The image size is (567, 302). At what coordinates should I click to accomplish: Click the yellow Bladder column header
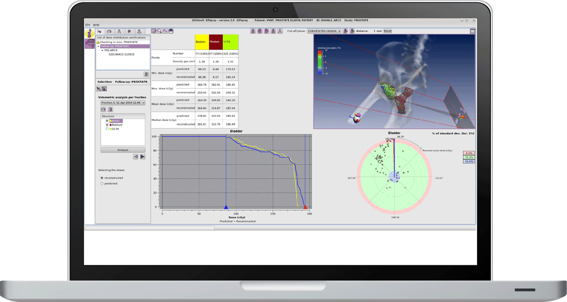click(202, 42)
